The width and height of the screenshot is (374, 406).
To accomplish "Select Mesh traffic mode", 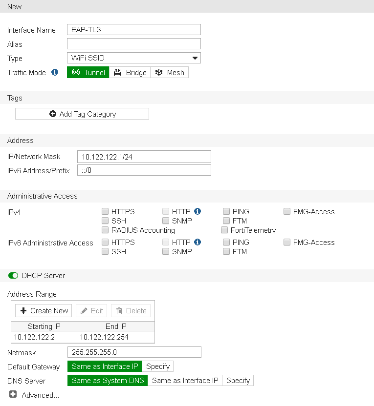I will [x=169, y=73].
